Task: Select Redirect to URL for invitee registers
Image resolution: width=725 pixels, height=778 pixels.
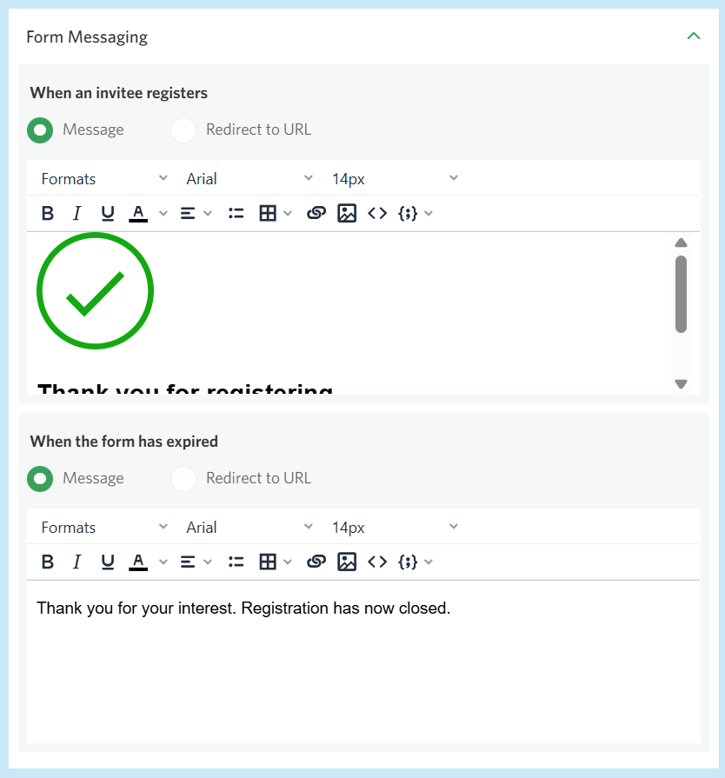Action: click(183, 130)
